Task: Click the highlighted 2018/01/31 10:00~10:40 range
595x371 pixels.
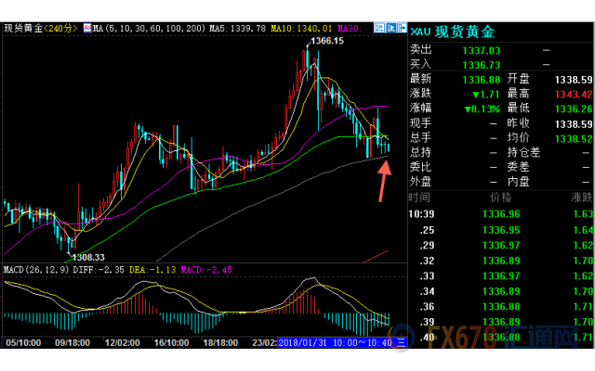Action: [335, 343]
